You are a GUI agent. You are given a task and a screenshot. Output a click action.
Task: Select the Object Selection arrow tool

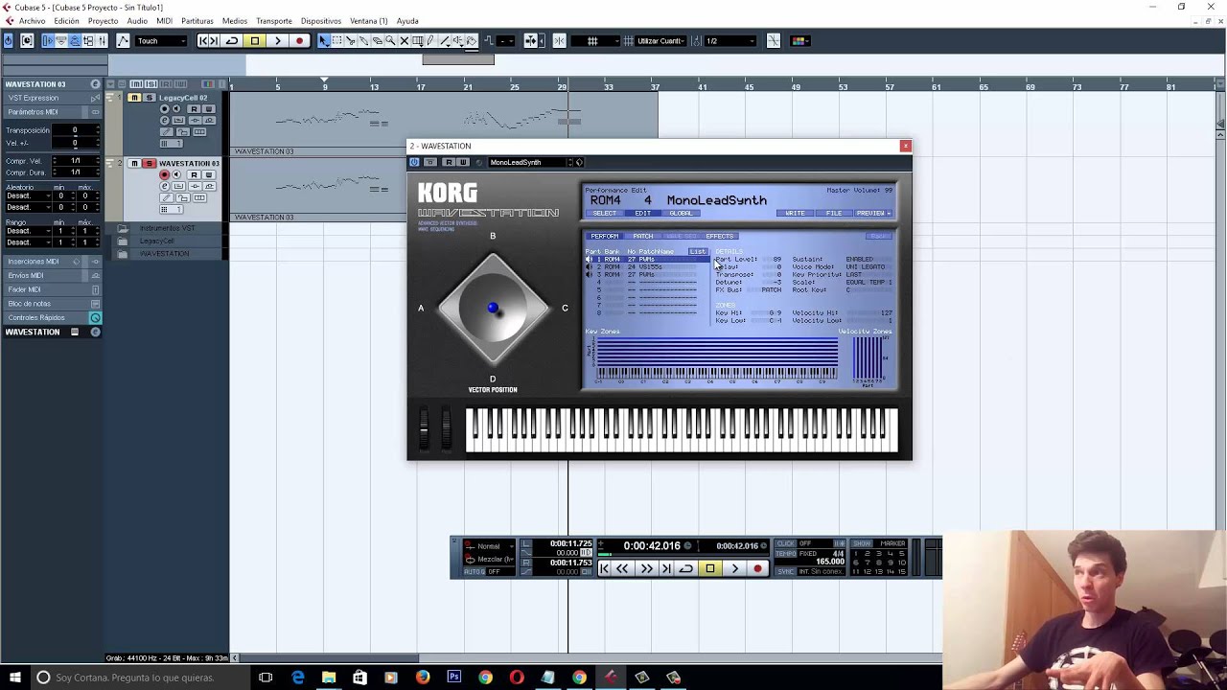click(x=324, y=40)
